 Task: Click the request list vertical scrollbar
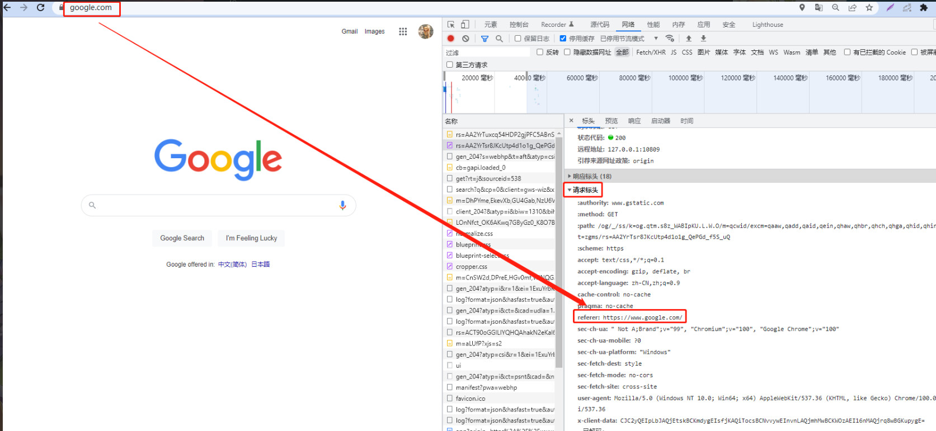click(x=559, y=252)
